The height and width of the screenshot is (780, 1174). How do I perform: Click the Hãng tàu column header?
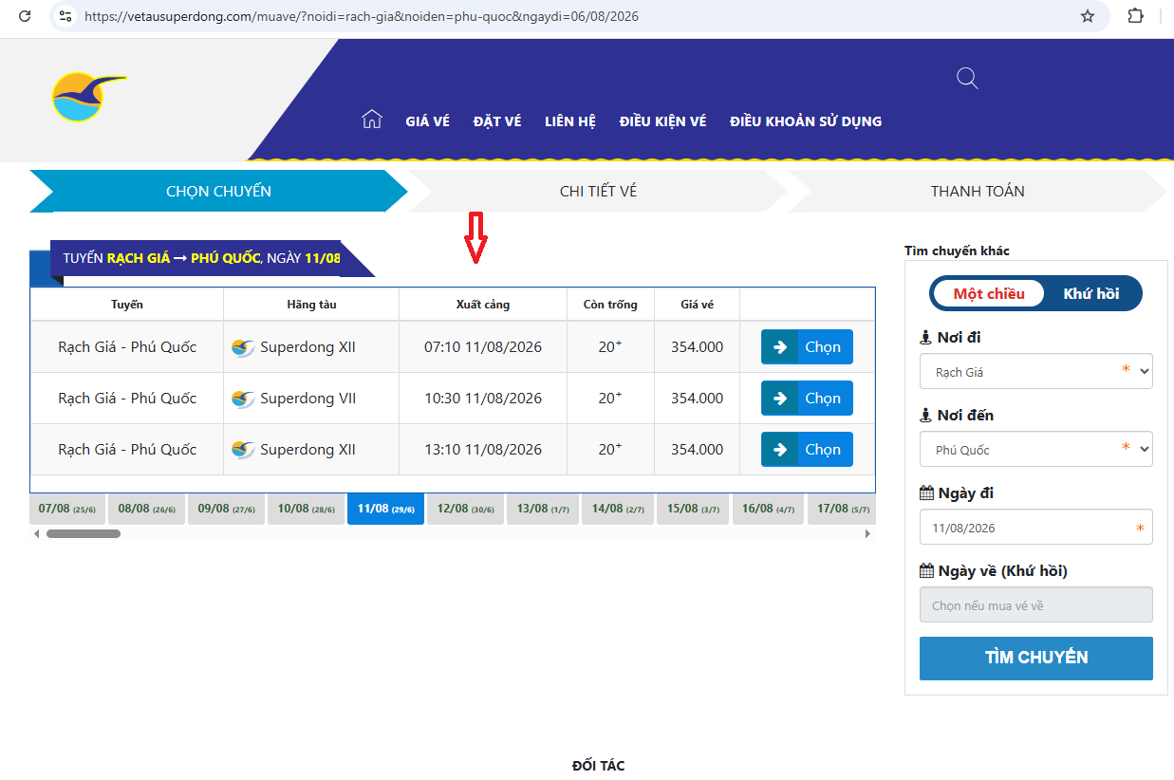(x=311, y=305)
